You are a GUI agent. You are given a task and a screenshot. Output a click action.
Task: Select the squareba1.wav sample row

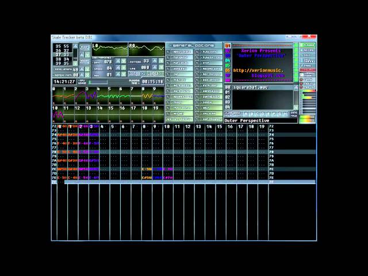[x=262, y=87]
